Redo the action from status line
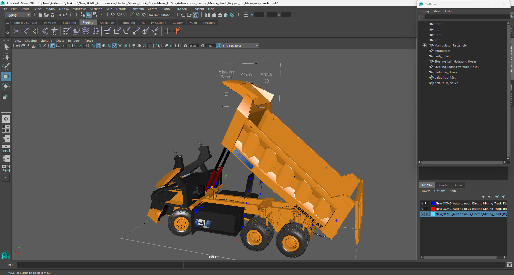Screen dimensions: 514x275 pyautogui.click(x=65, y=15)
